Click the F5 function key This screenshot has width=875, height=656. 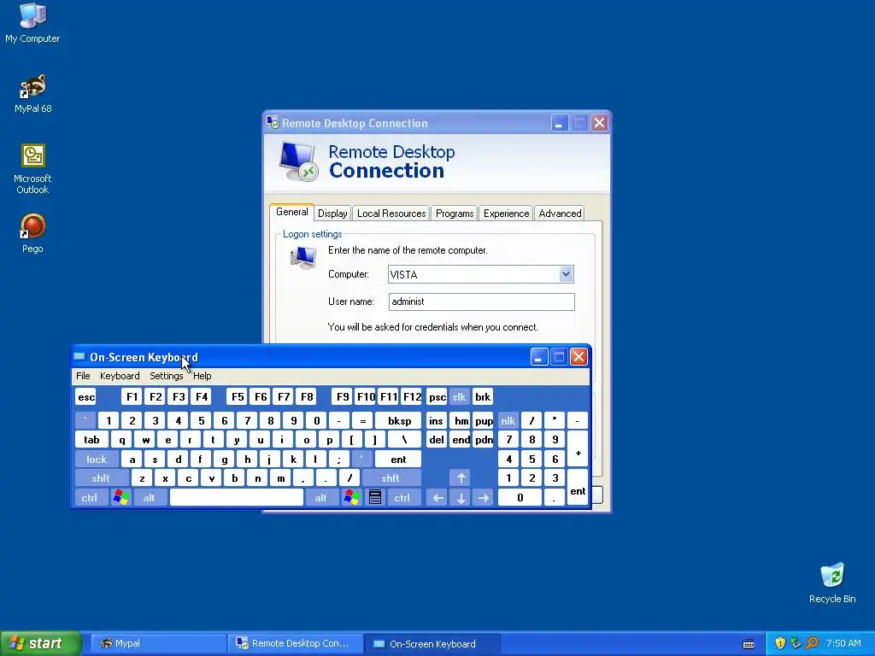(x=238, y=396)
